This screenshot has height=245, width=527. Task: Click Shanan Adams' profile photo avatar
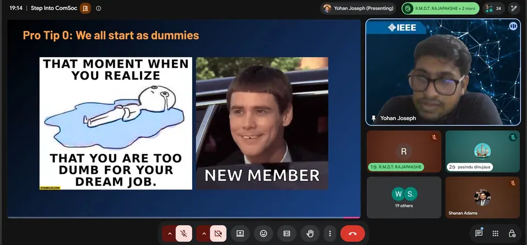(483, 198)
